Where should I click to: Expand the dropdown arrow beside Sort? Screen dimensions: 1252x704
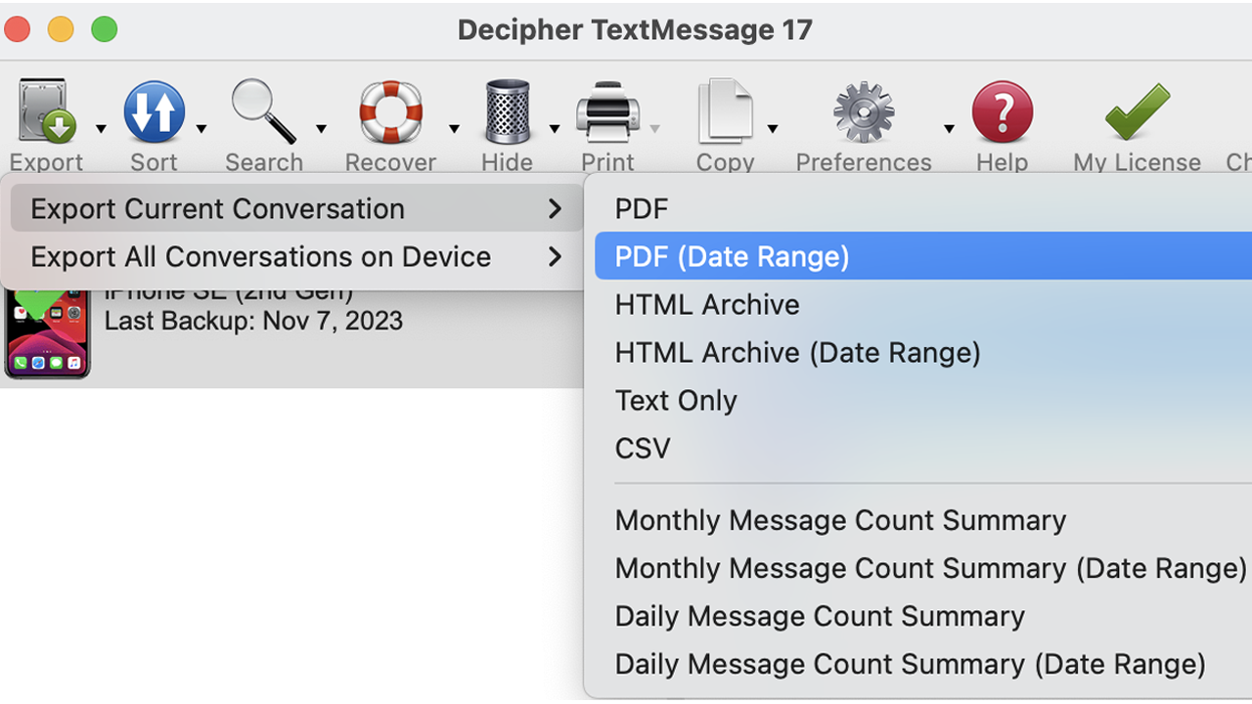click(x=201, y=129)
